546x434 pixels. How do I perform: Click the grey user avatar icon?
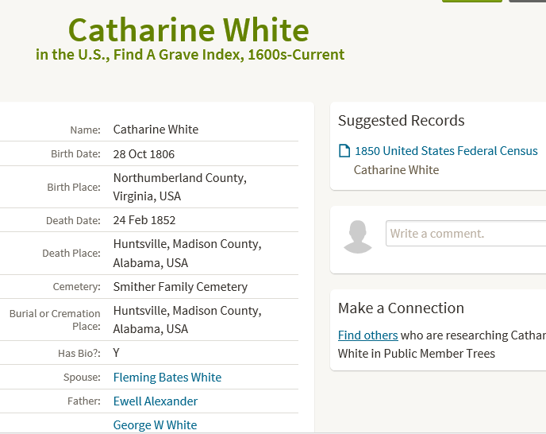(x=358, y=237)
